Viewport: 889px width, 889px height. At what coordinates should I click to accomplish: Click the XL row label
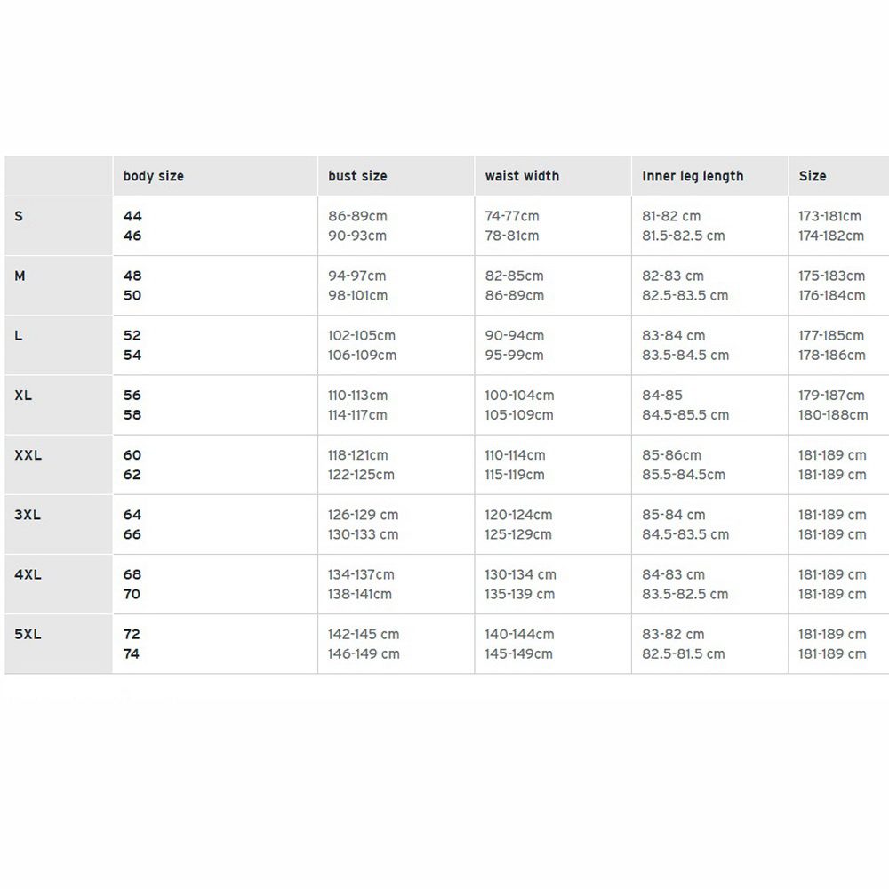(x=23, y=395)
